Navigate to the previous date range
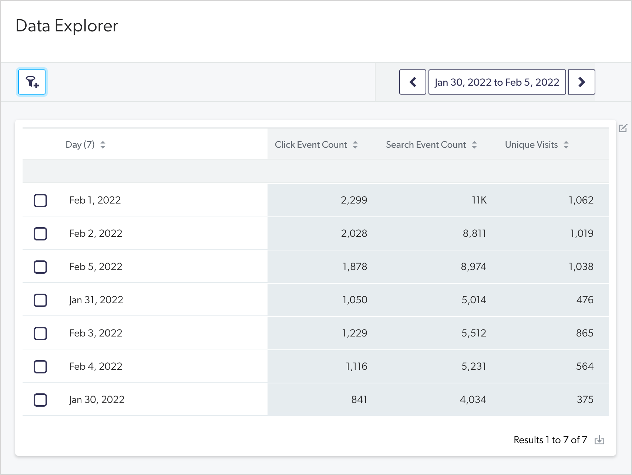 (x=412, y=82)
